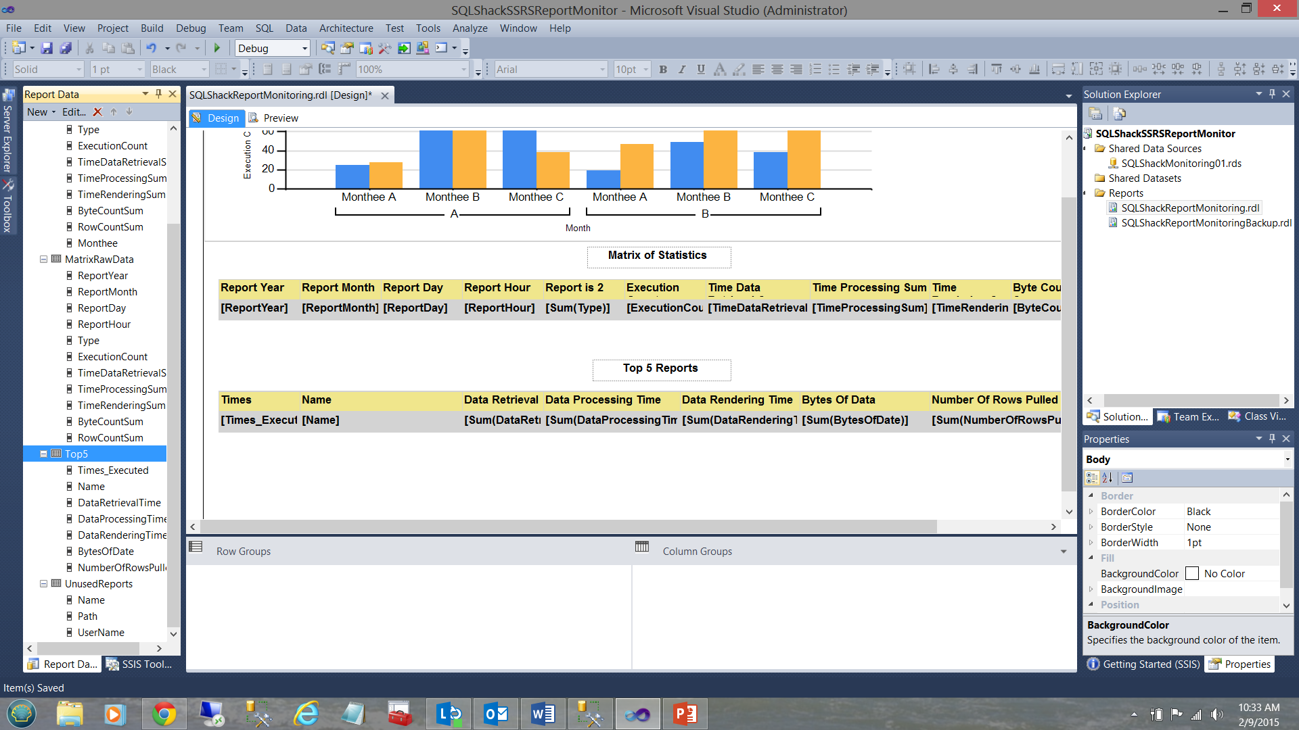The width and height of the screenshot is (1299, 730).
Task: Toggle auto-hide pin on Report Data panel
Action: (x=158, y=94)
